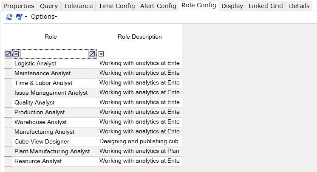The height and width of the screenshot is (172, 317).
Task: Select the row selector for Logistic Analyst
Action: (x=8, y=64)
